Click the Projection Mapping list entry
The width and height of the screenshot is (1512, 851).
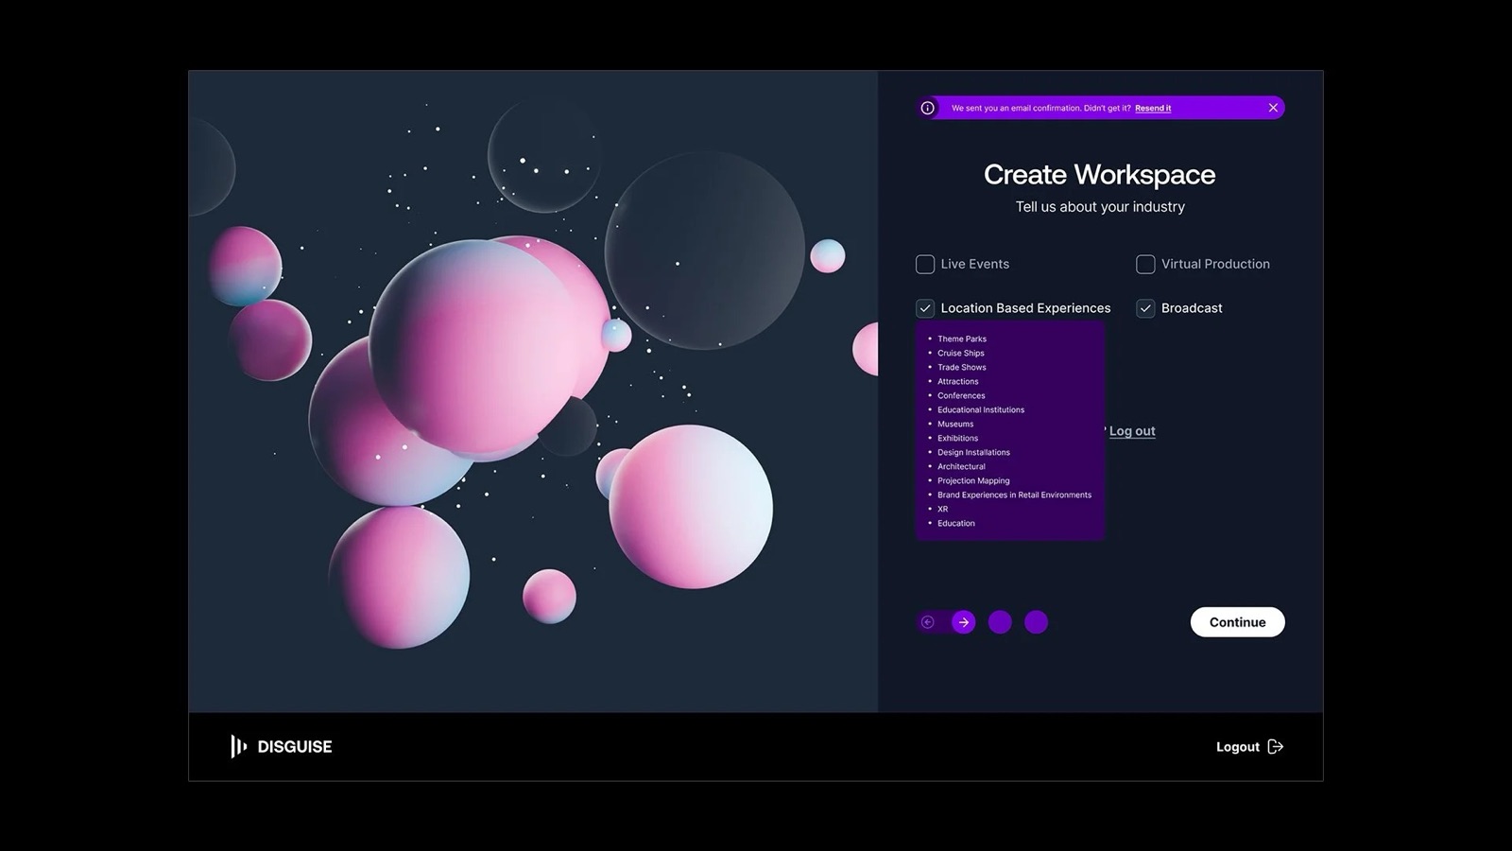tap(973, 480)
